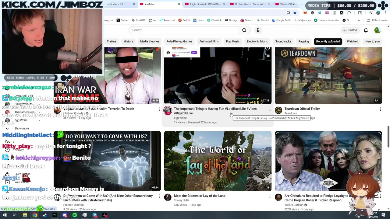
Task: Click the Egg White channel avatar with LIVE badge
Action: click(168, 110)
